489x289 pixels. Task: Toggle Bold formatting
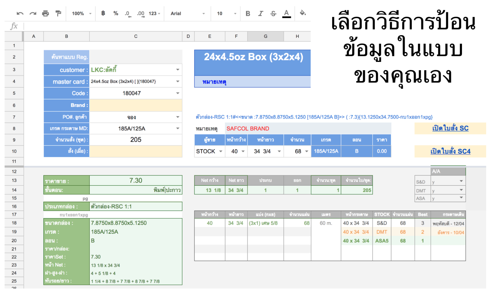(248, 13)
